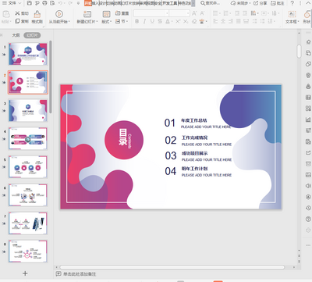Click the 查找命令 search box
Viewport: 312px width, 282px height.
[x=211, y=3]
